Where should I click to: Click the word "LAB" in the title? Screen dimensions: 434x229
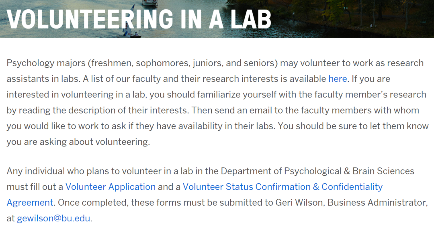click(x=251, y=19)
